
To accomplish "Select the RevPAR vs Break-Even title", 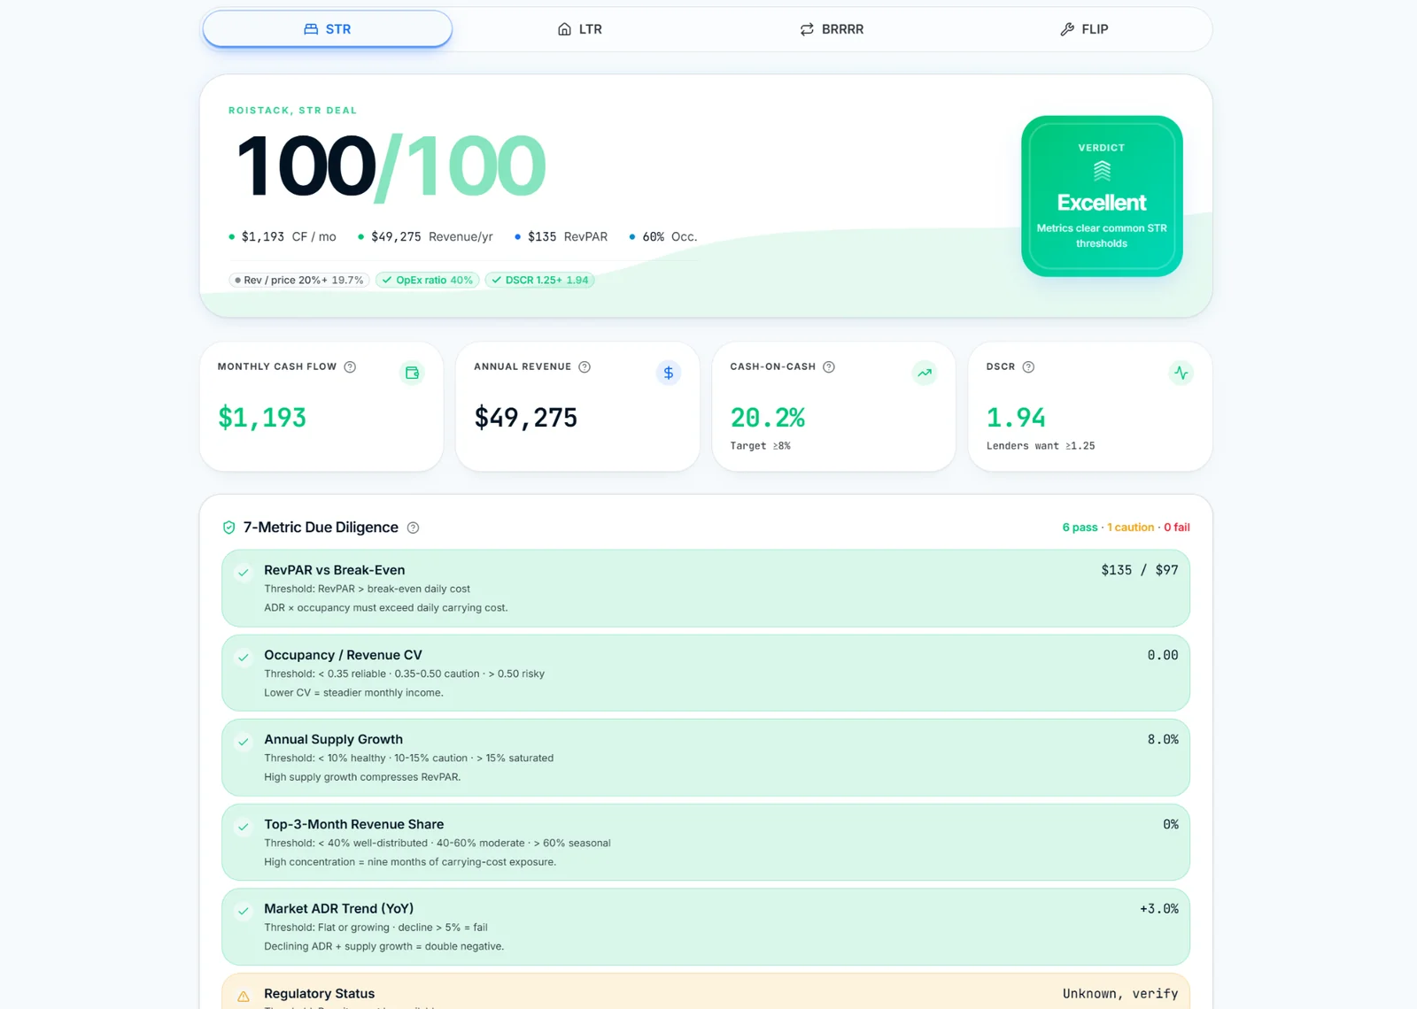I will [335, 570].
